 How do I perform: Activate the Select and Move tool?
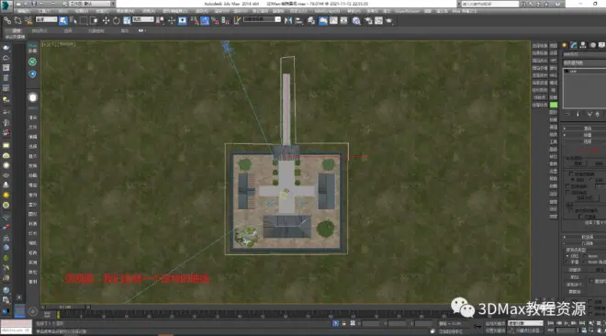coord(106,20)
